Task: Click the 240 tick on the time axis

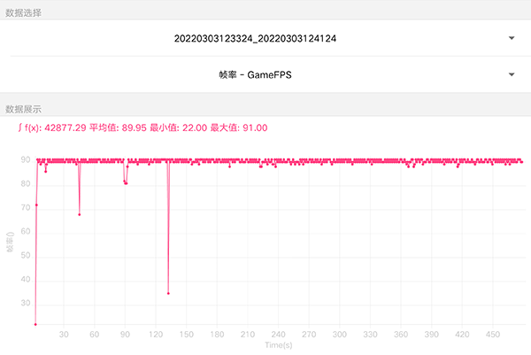Action: click(x=278, y=336)
